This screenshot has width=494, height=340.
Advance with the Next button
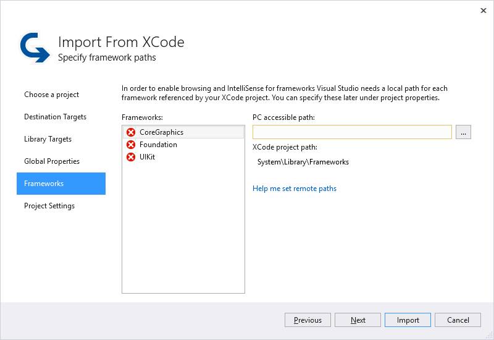click(x=358, y=320)
